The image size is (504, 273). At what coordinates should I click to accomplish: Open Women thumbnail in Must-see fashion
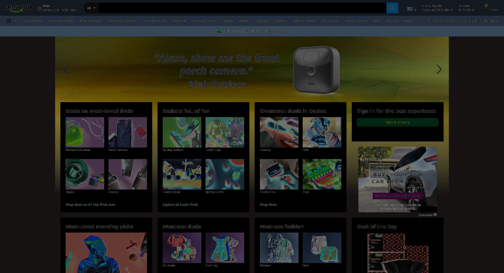(279, 248)
